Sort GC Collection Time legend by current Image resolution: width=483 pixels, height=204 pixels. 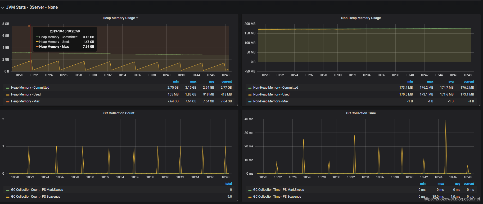pyautogui.click(x=469, y=184)
